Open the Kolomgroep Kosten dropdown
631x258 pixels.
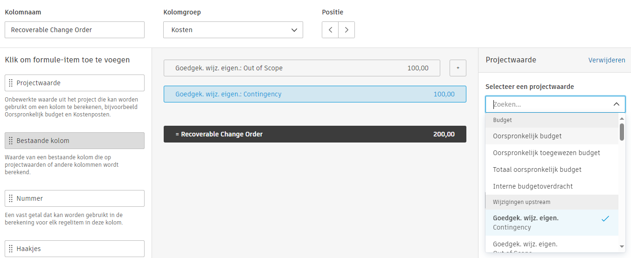tap(233, 30)
